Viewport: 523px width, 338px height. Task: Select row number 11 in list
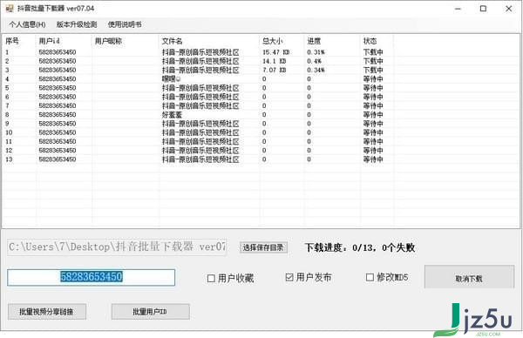[9, 142]
